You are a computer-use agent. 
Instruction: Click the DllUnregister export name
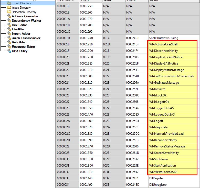point(158,185)
